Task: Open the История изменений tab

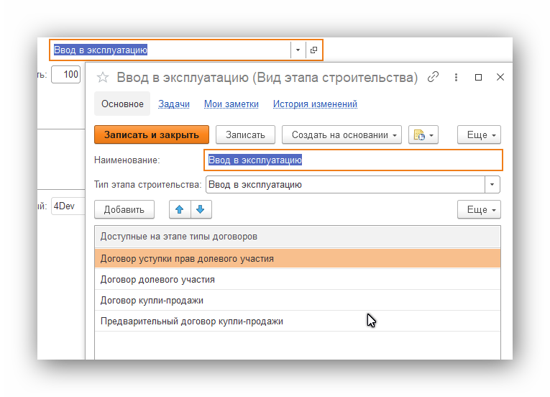Action: [x=315, y=104]
